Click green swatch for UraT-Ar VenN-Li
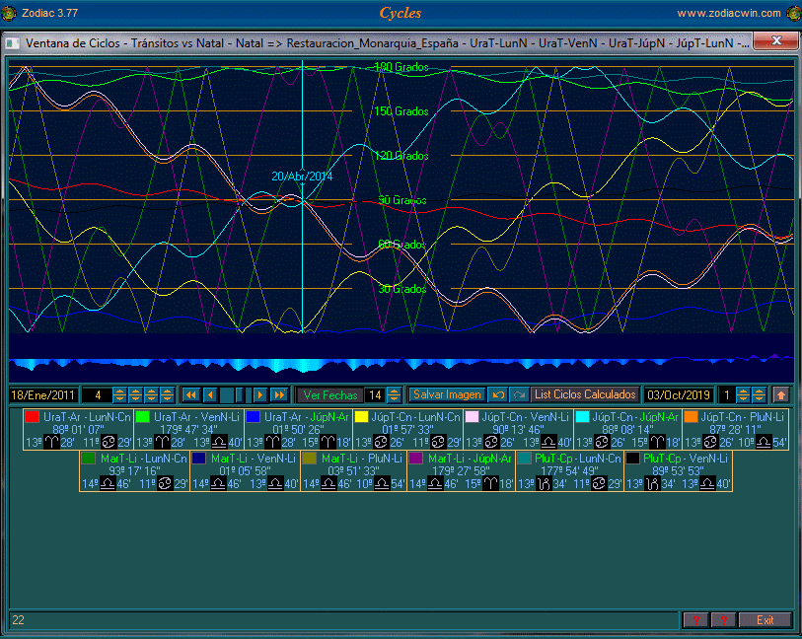This screenshot has height=639, width=802. (143, 416)
